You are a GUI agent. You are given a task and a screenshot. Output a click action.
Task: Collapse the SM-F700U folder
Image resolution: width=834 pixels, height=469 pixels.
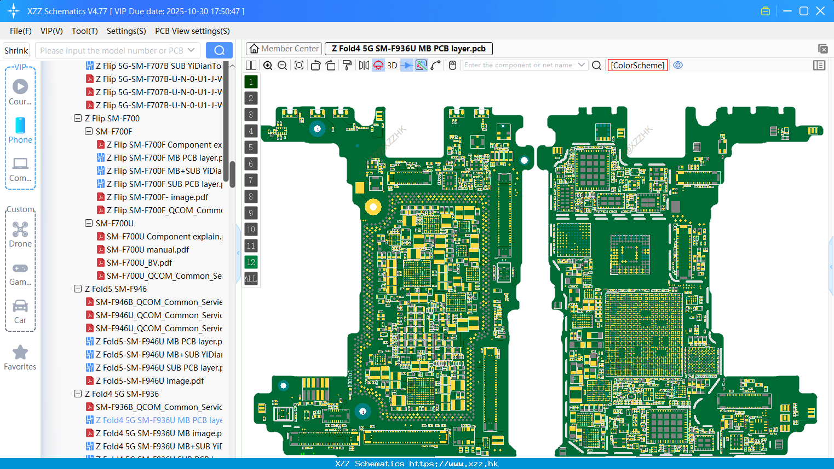click(x=89, y=223)
